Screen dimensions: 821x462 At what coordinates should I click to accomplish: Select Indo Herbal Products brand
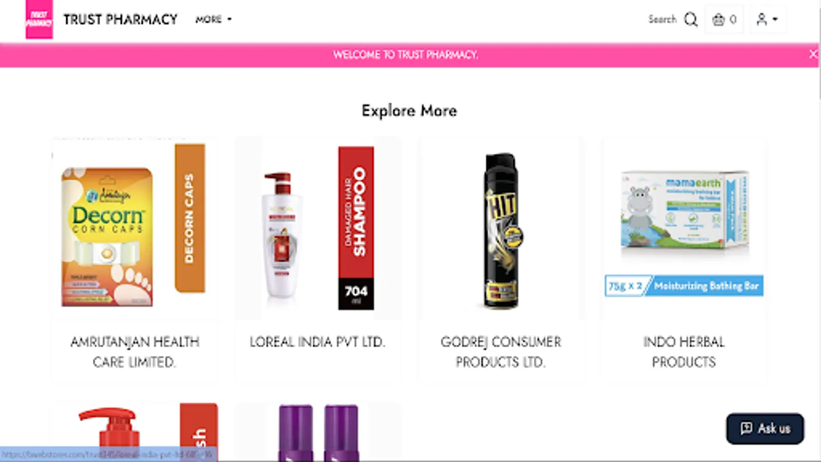pyautogui.click(x=684, y=352)
